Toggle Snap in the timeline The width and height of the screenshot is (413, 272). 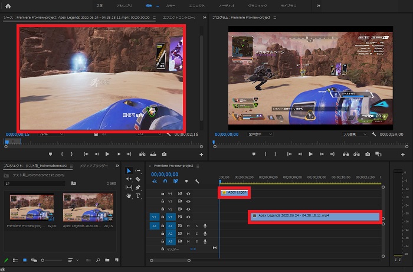(x=165, y=181)
